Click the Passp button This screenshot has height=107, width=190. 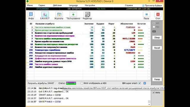point(157,79)
